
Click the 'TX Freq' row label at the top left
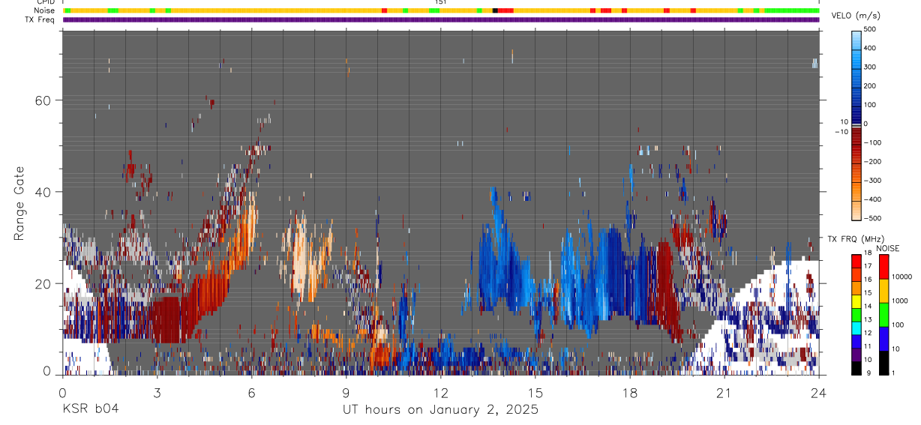pyautogui.click(x=41, y=19)
